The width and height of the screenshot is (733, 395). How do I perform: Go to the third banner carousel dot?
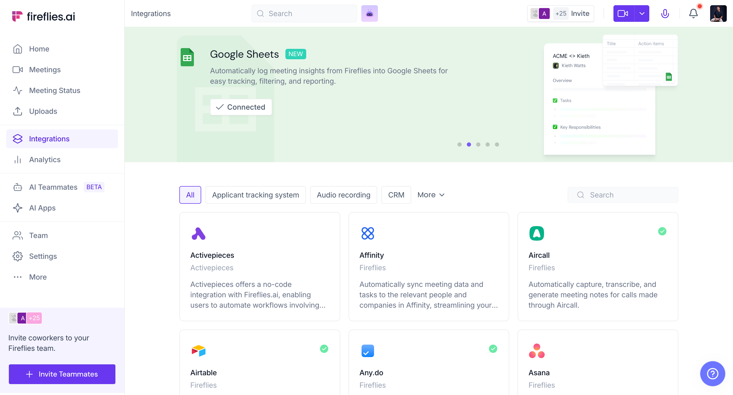[478, 144]
